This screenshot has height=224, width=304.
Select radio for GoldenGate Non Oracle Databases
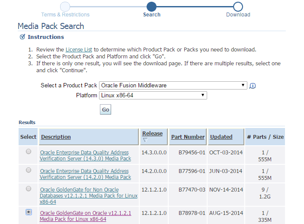click(29, 189)
